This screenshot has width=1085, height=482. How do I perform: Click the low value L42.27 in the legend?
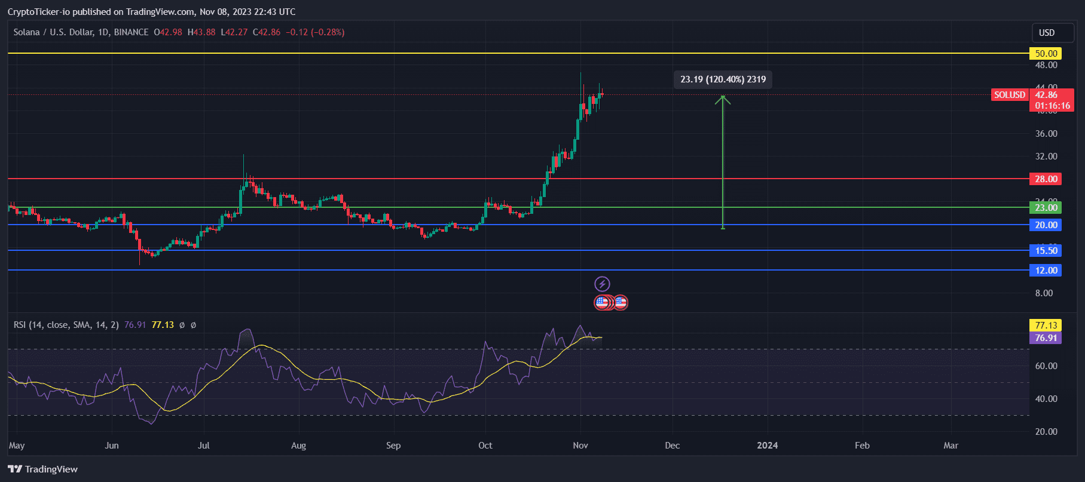point(234,32)
